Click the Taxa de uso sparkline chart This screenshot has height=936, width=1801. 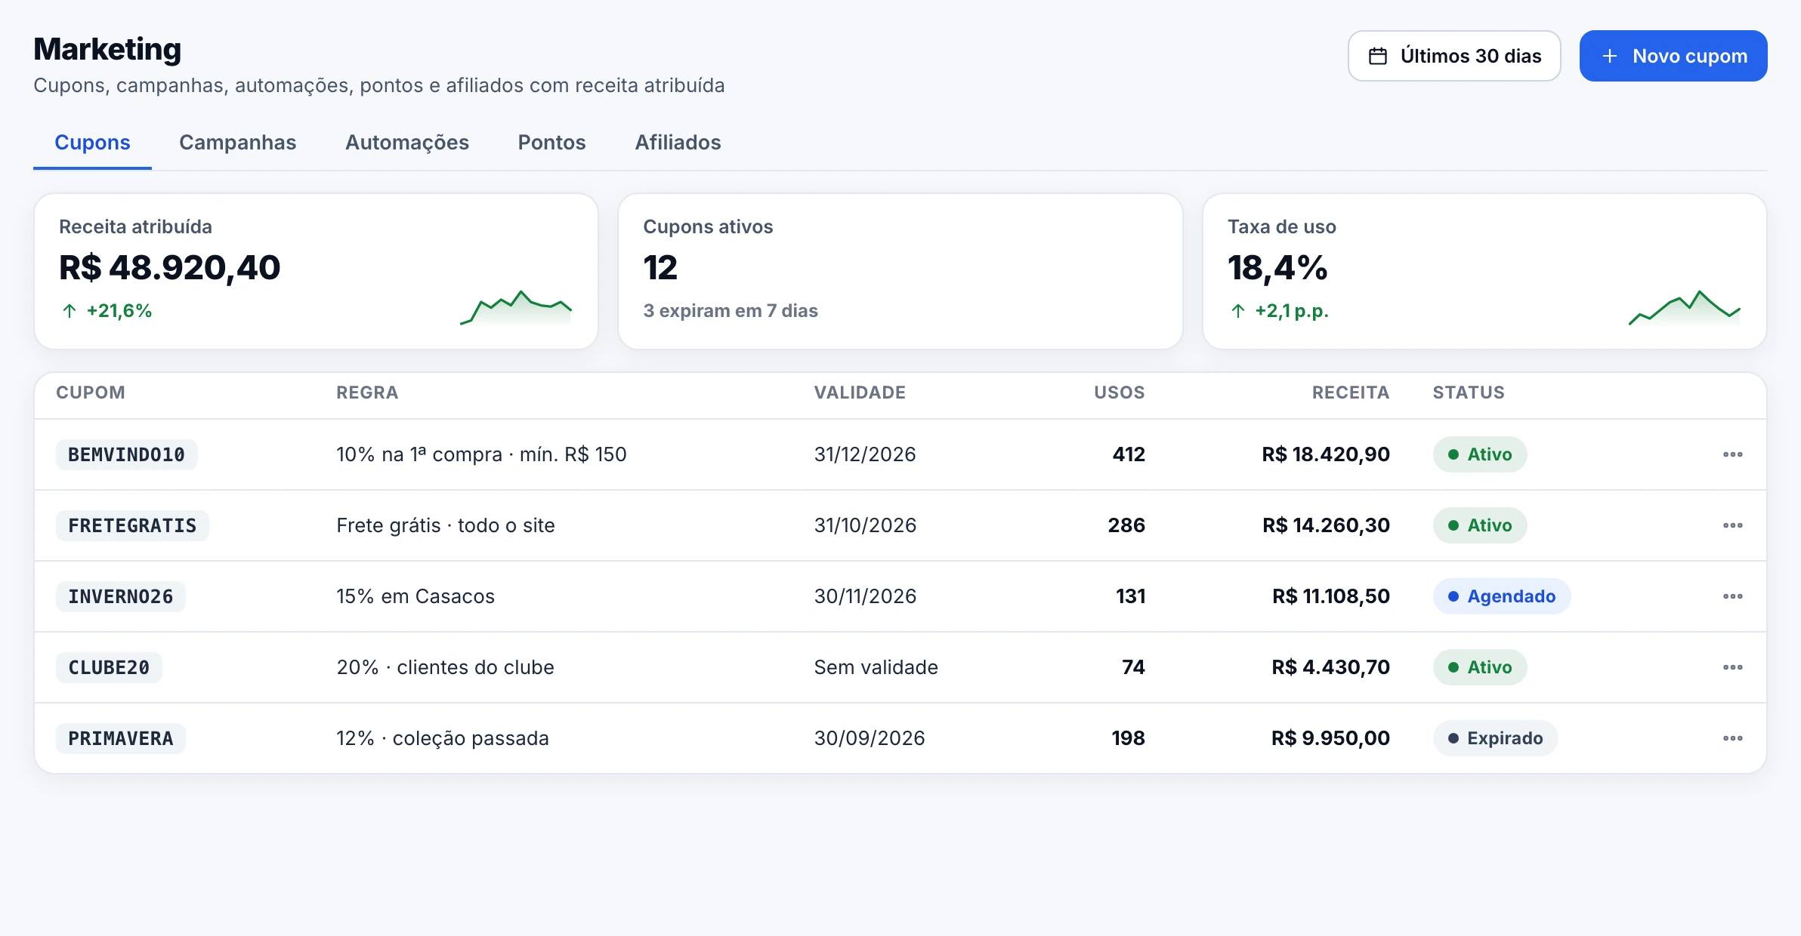point(1685,307)
